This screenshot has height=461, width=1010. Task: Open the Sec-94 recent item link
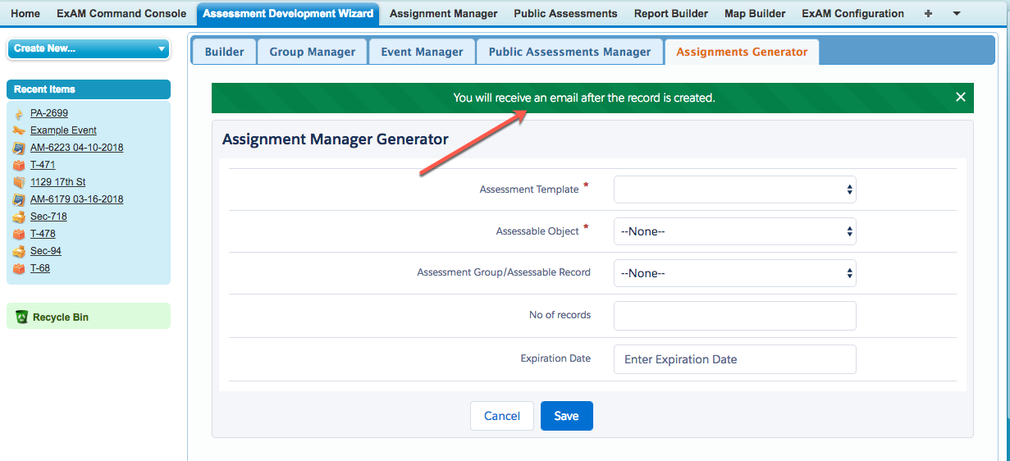pyautogui.click(x=46, y=251)
